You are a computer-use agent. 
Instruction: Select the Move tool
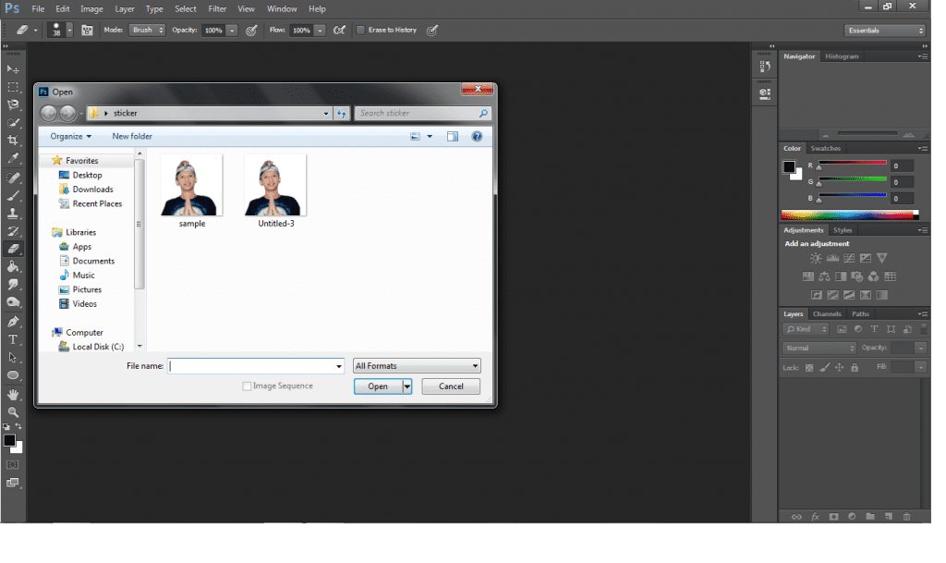(13, 69)
